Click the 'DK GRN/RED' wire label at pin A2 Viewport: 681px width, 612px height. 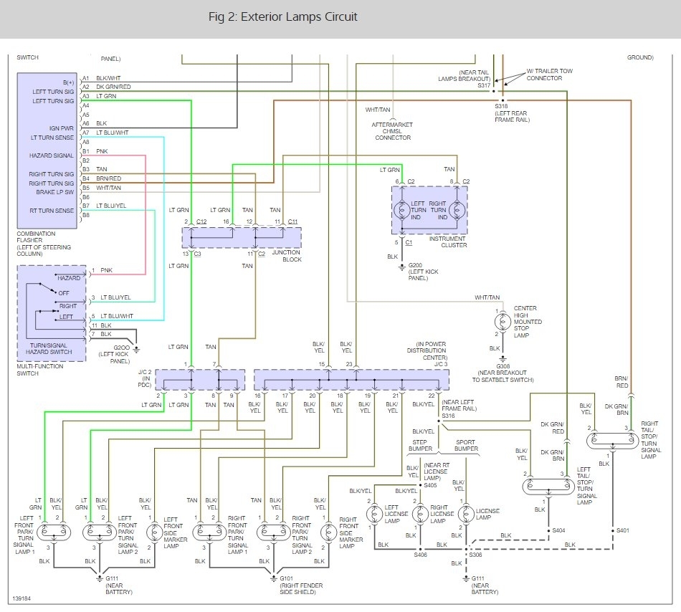point(113,87)
